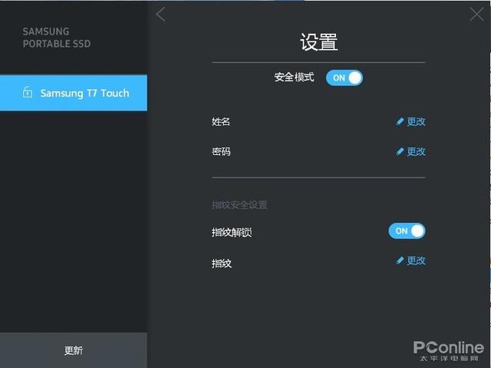Toggle the 安全模式 security mode switch
The width and height of the screenshot is (491, 368).
[x=344, y=78]
